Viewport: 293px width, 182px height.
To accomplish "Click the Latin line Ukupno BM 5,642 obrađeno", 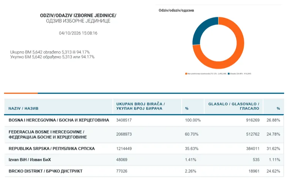I will (x=50, y=52).
